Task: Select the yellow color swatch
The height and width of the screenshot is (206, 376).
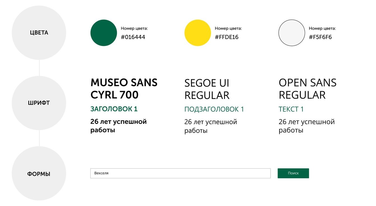Action: pos(198,33)
